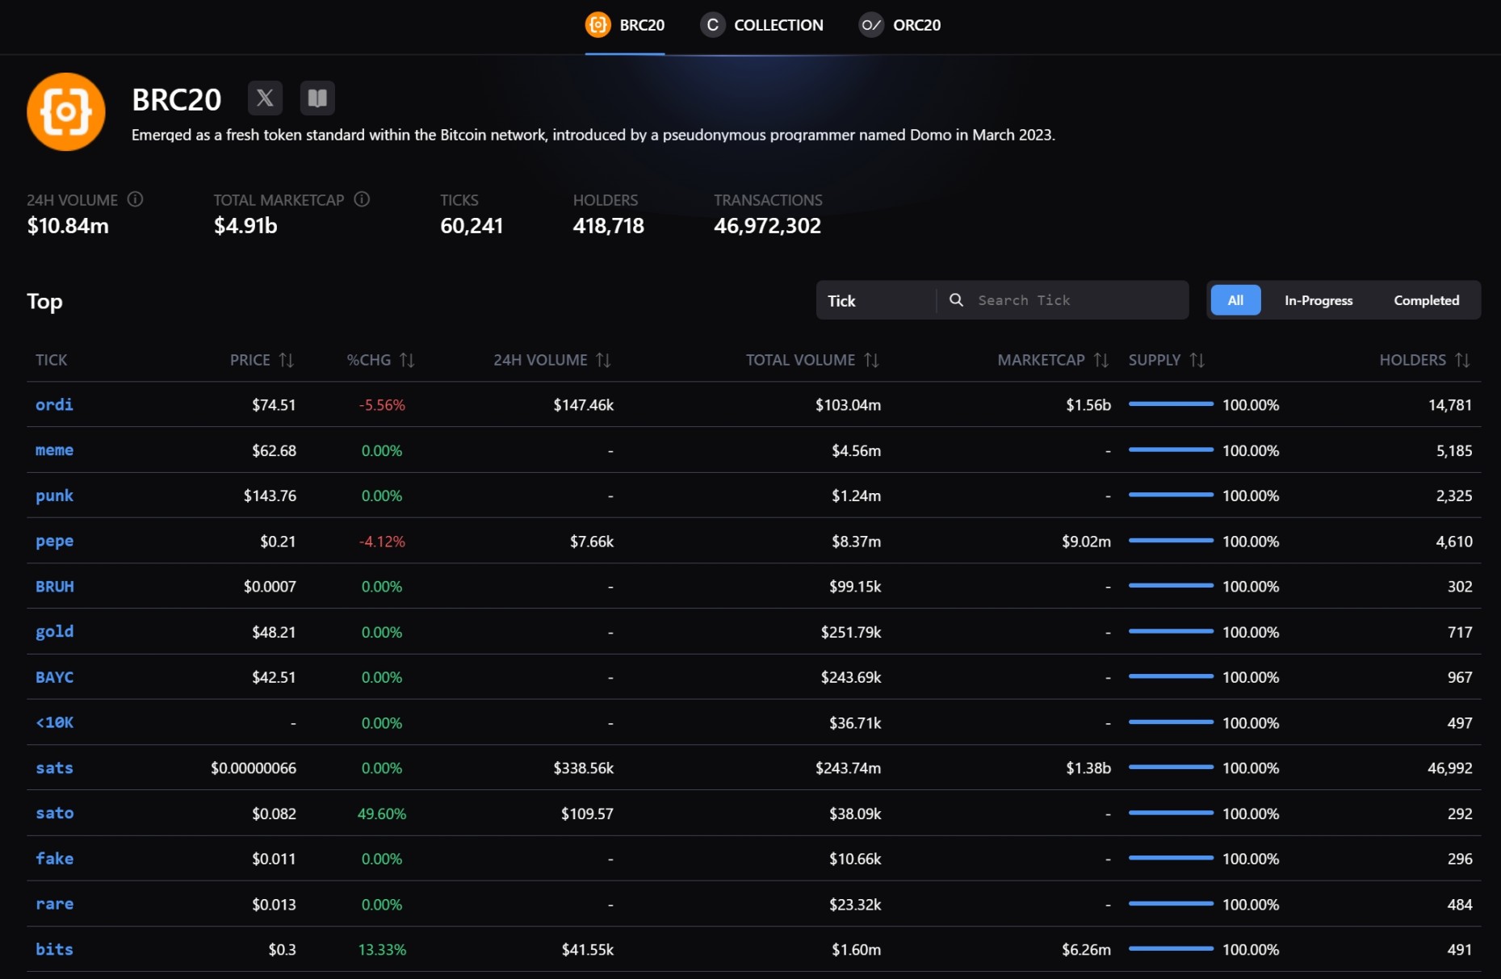Open the meme tick link
The height and width of the screenshot is (979, 1501).
(x=54, y=450)
